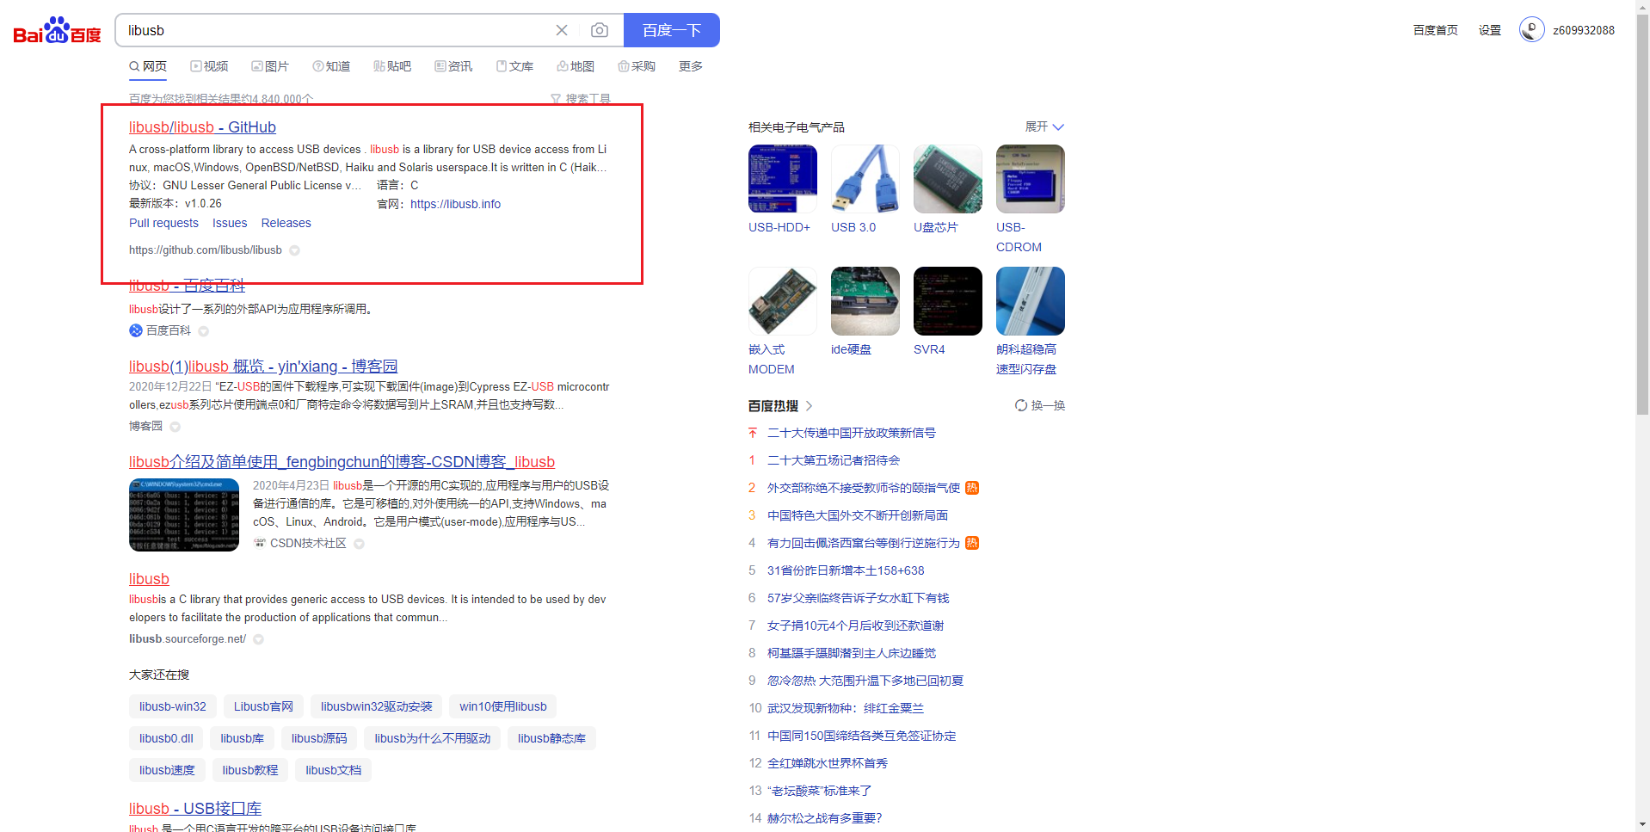This screenshot has width=1650, height=832.
Task: Open hot search 全红婵跳水世界杯首秀
Action: pos(828,763)
